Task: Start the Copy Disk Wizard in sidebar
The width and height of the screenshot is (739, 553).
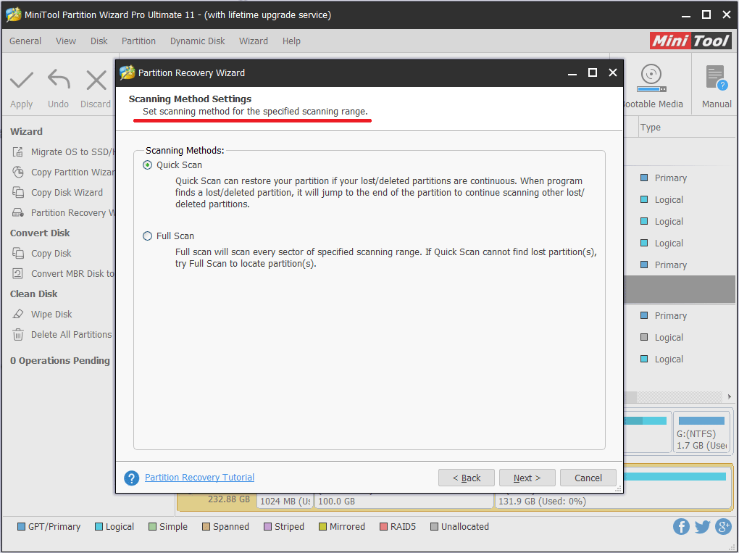Action: 57,192
